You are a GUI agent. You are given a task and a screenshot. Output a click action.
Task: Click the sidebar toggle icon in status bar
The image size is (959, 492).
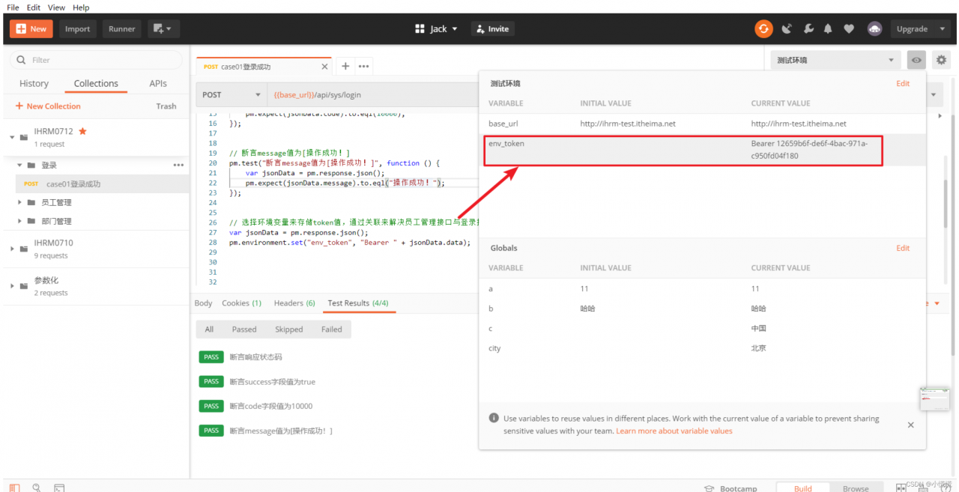pos(15,488)
